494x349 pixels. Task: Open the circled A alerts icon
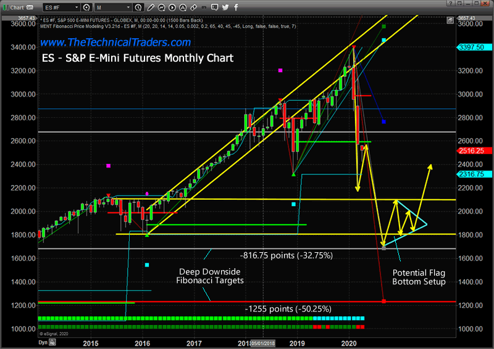pyautogui.click(x=183, y=7)
